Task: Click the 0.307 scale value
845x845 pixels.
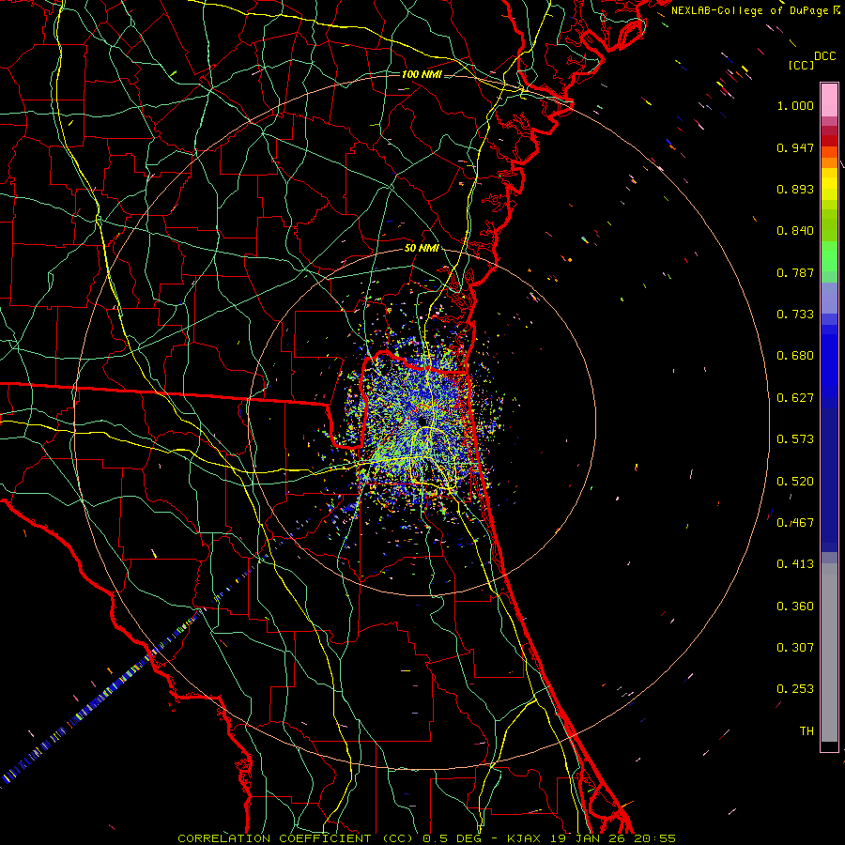Action: pos(795,648)
